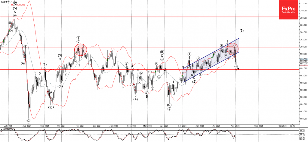Select the GBPJPY - 1 day title
The image size is (308, 142).
9,2
